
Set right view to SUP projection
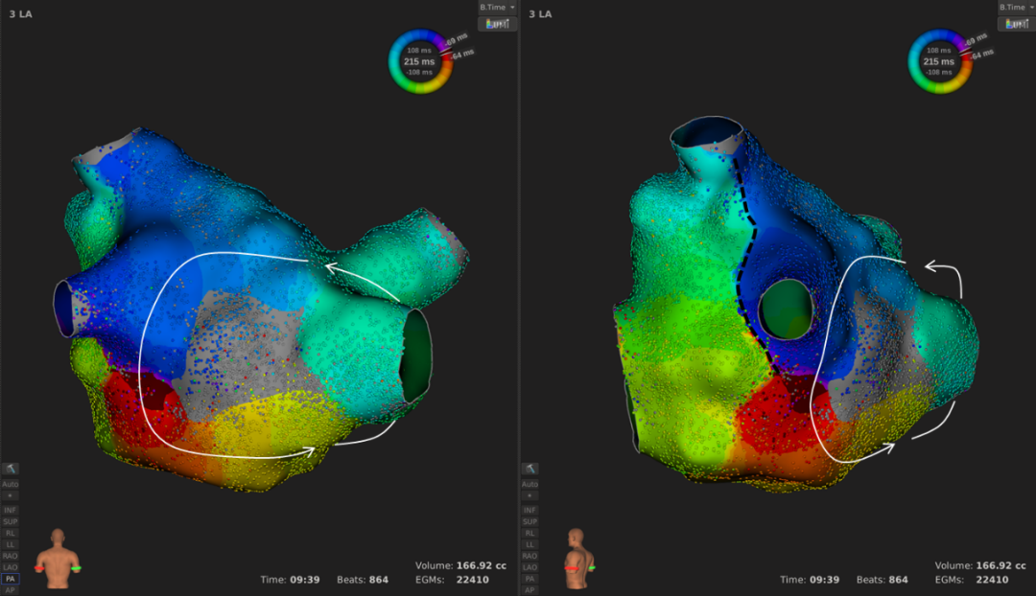tap(530, 521)
